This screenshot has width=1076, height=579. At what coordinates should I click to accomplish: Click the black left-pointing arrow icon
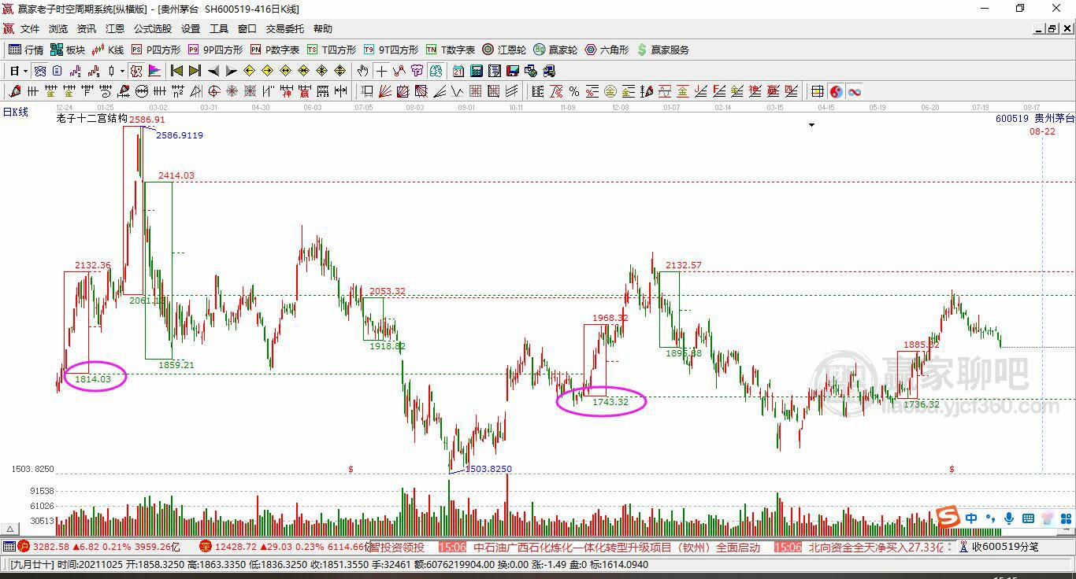[213, 71]
